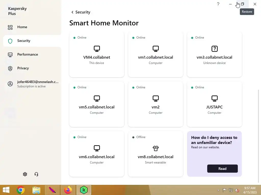Screen dimensions: 261x195
Task: Open the vm5.collabnet.local device name
Action: (x=97, y=107)
